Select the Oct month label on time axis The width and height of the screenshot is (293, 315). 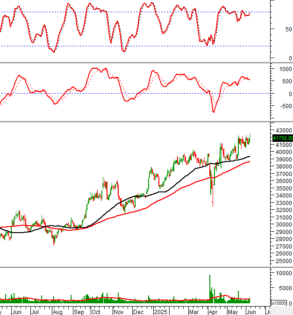[x=96, y=311]
